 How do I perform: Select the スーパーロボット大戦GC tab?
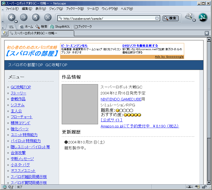coord(41,33)
